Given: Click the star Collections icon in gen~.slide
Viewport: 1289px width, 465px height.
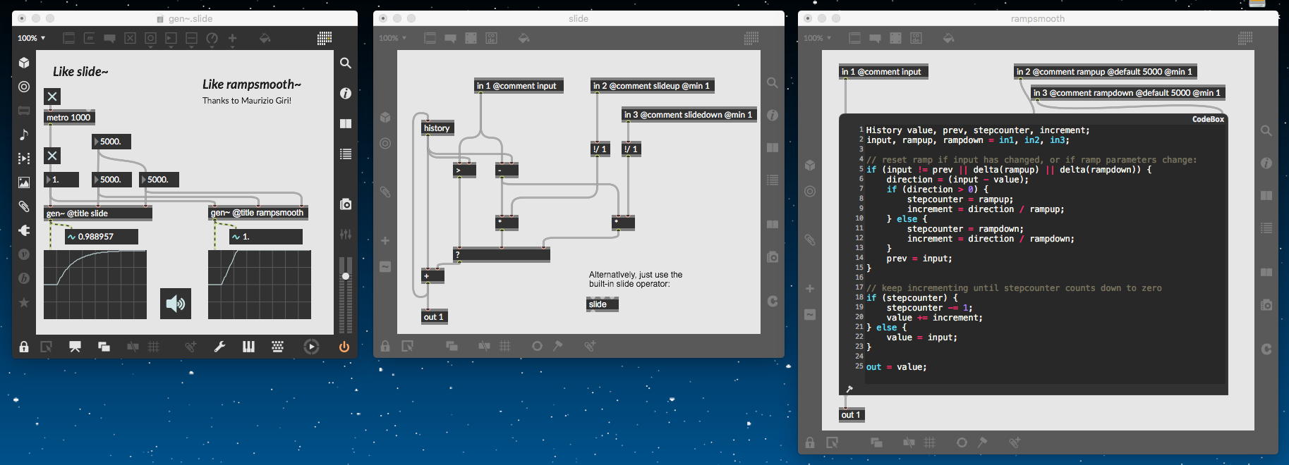Looking at the screenshot, I should [x=24, y=302].
